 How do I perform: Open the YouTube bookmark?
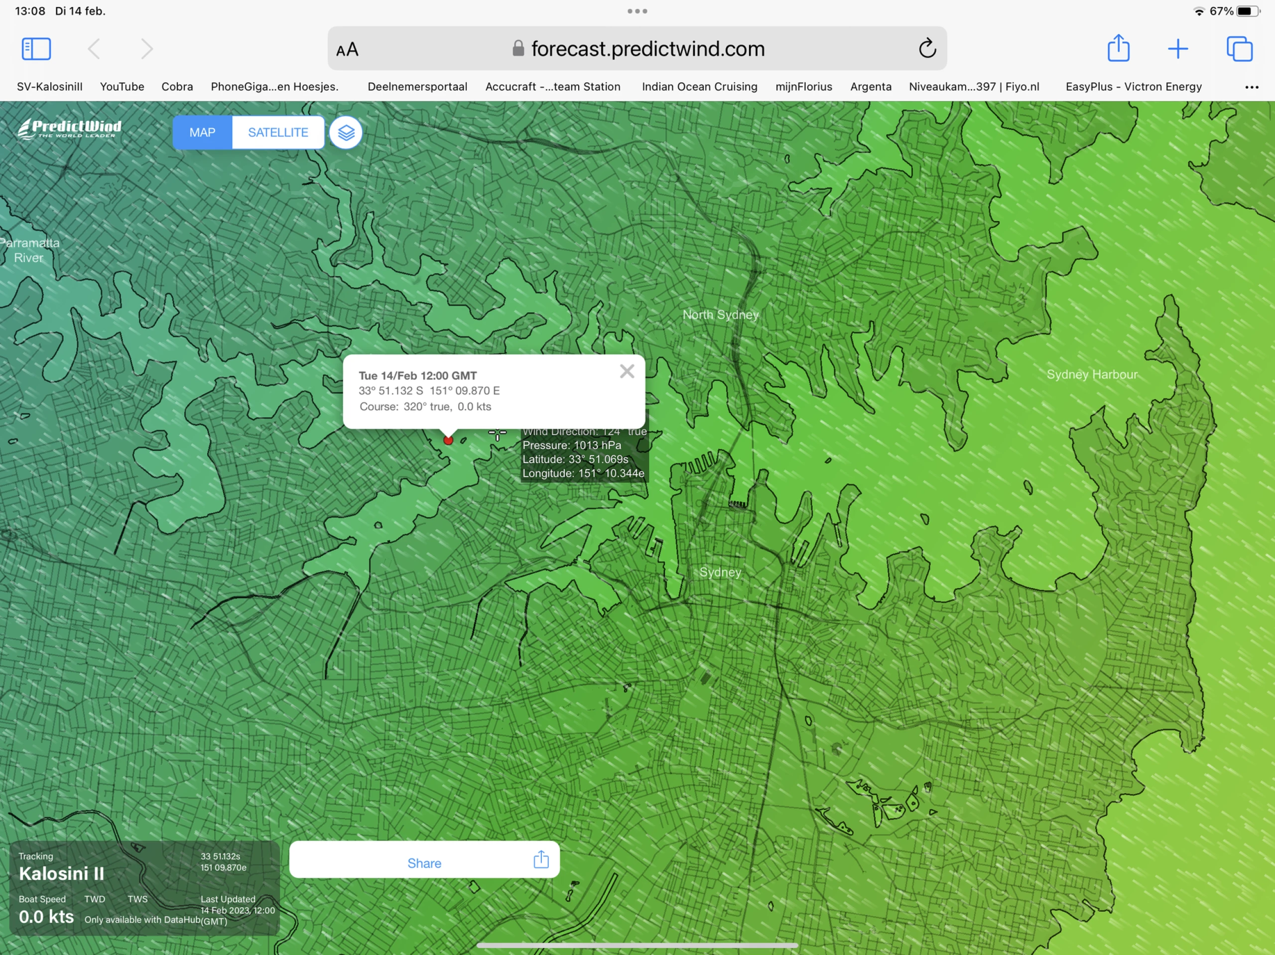click(x=122, y=87)
